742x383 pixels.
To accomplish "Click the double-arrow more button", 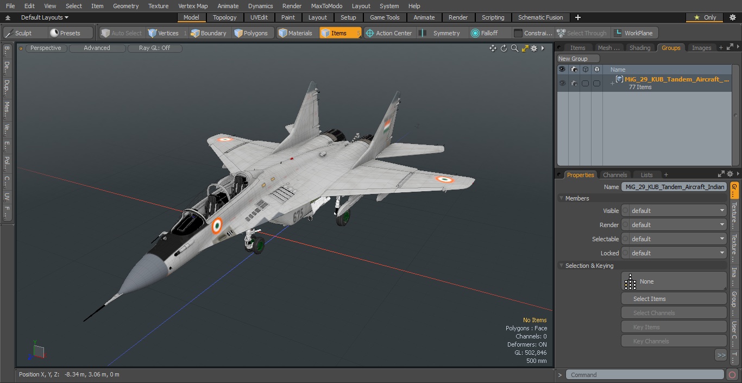I will tap(721, 355).
